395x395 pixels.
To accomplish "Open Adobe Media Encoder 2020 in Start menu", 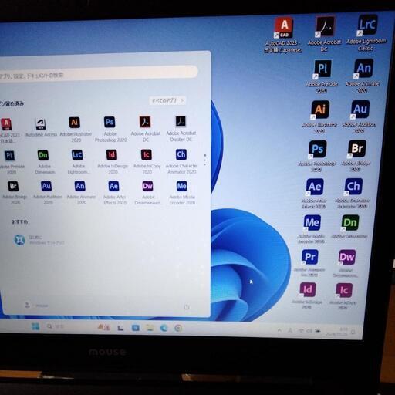I will 182,192.
